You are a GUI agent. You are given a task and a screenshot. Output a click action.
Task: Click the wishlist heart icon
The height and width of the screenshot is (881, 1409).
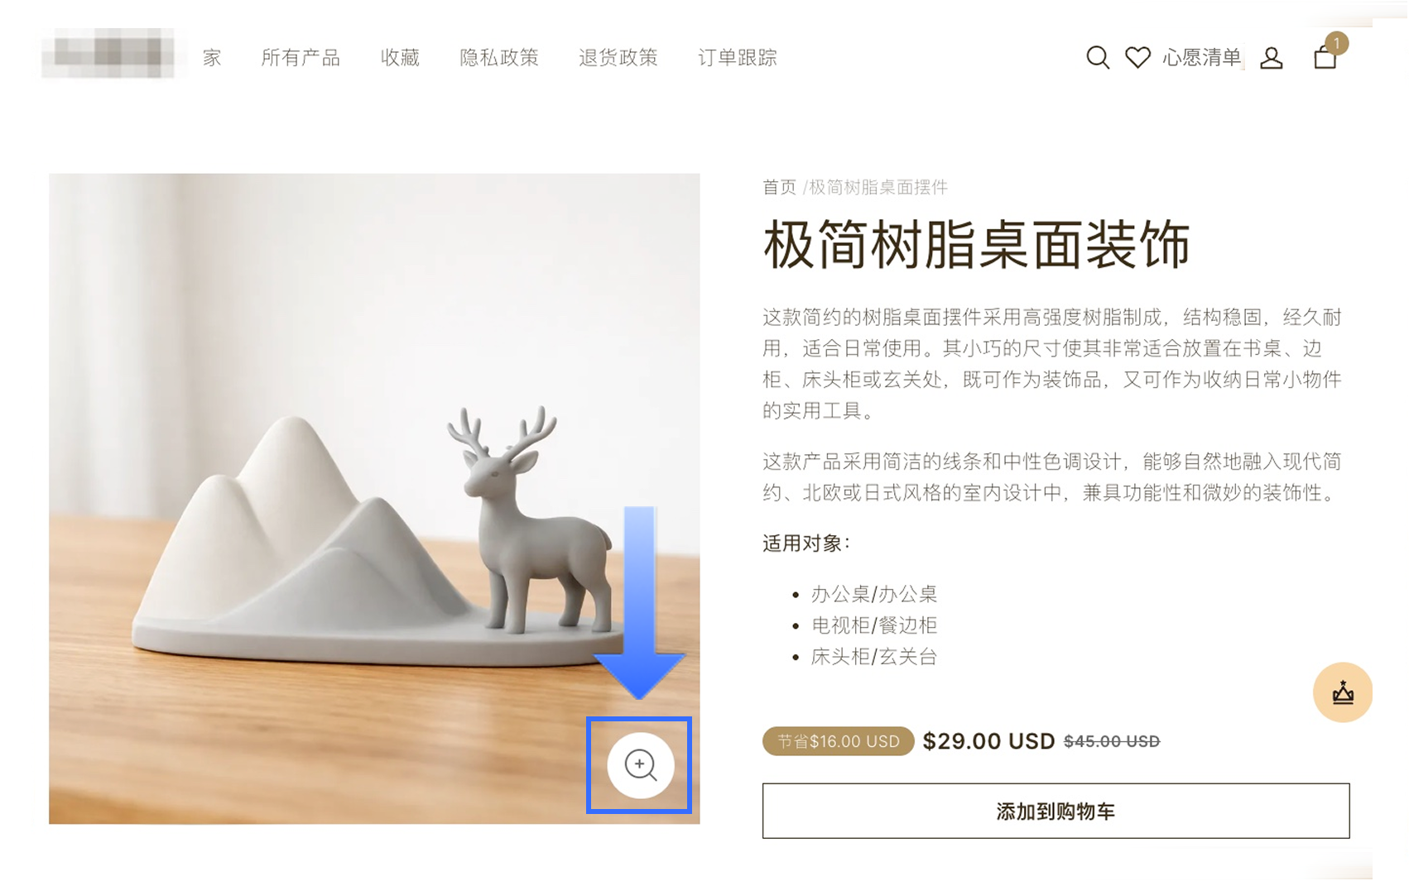click(1137, 57)
